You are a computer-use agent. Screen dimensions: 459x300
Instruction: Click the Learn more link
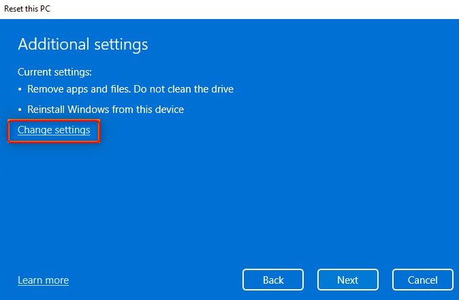43,280
